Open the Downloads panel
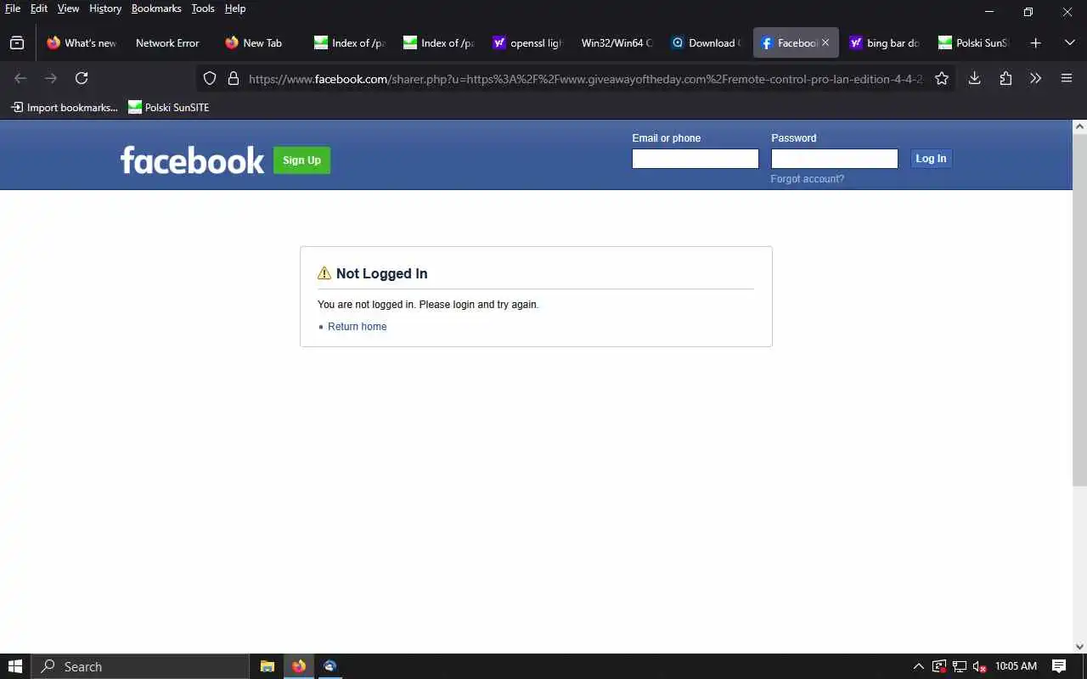 coord(975,78)
